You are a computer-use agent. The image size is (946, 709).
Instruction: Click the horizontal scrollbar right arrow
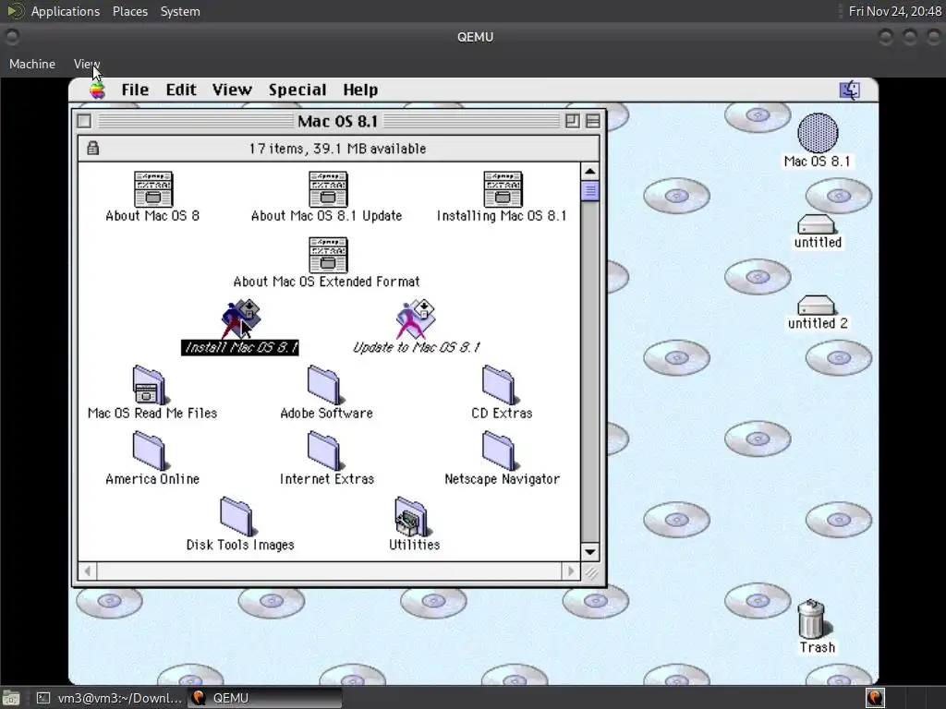(571, 571)
